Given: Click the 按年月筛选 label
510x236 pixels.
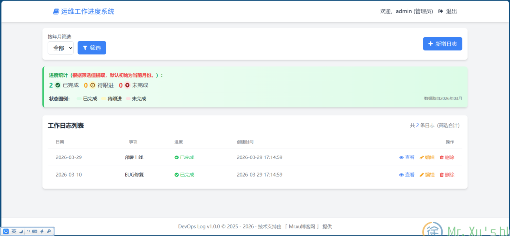Looking at the screenshot, I should coord(60,37).
